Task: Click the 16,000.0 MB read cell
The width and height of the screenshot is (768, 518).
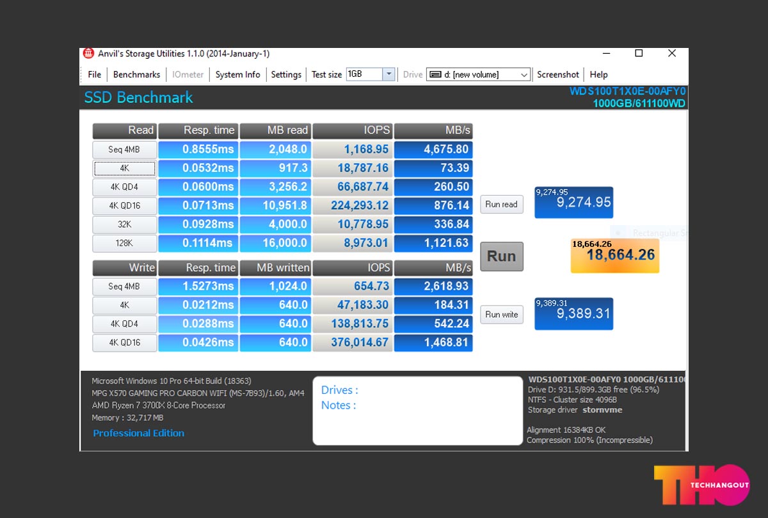Action: pyautogui.click(x=275, y=244)
